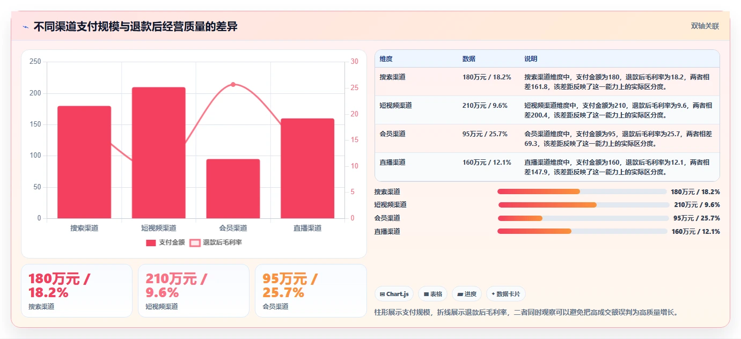Click 搜索渠道 x-axis label in chart

(84, 228)
